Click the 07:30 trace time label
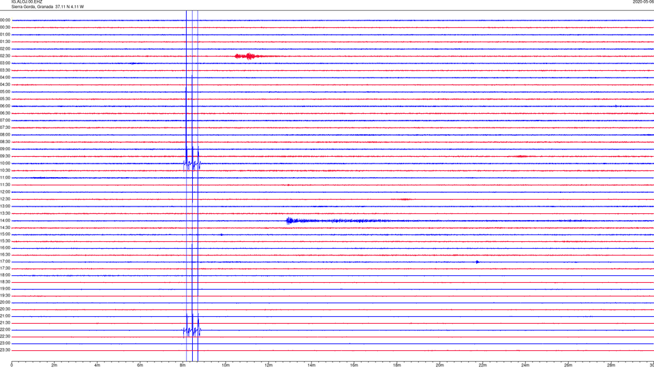Viewport: 654px width, 368px height. click(x=5, y=127)
